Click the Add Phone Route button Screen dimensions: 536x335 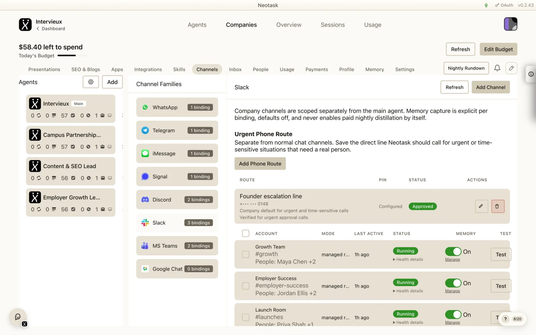pyautogui.click(x=260, y=163)
